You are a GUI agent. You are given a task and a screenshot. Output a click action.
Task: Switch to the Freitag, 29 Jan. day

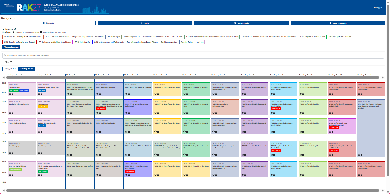[10, 69]
